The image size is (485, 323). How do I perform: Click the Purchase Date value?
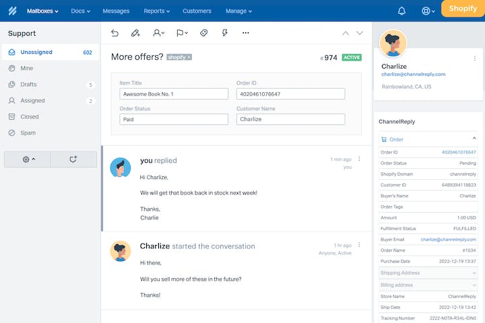click(457, 261)
